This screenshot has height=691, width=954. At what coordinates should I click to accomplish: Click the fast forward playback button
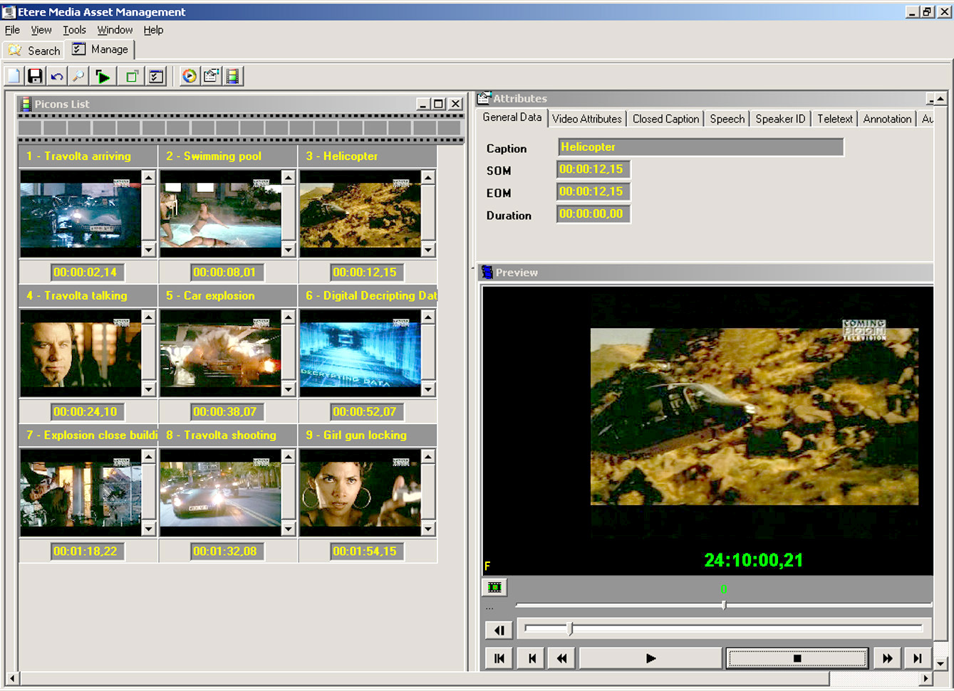click(x=887, y=658)
